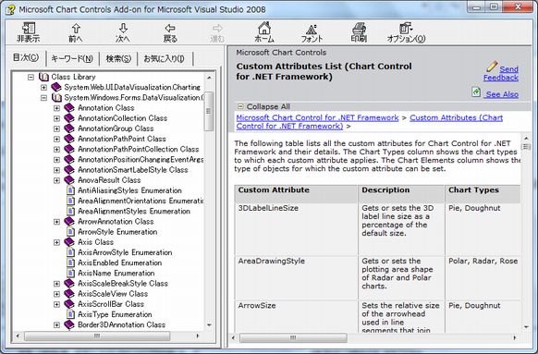
Task: Toggle the Collapse All minus box
Action: 241,106
